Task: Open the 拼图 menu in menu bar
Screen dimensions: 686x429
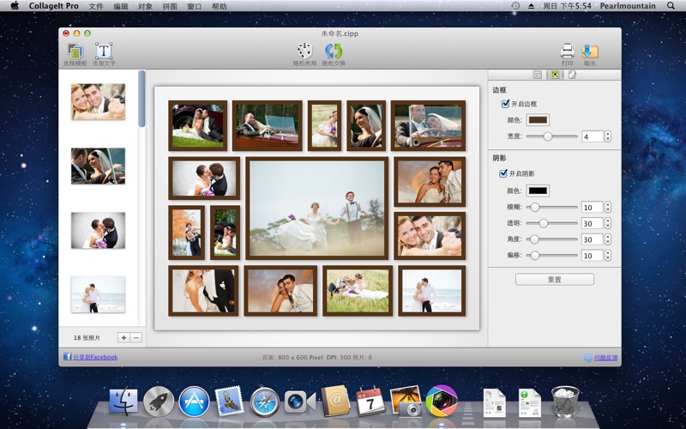Action: tap(170, 6)
